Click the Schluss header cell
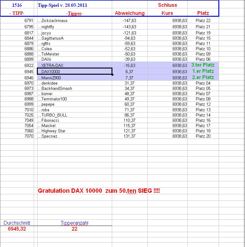 point(168,5)
